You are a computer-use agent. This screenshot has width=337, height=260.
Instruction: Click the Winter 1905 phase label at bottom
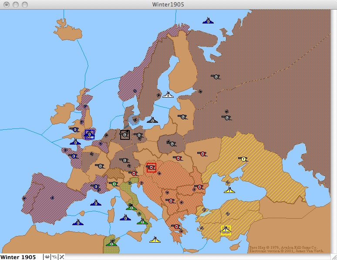click(18, 257)
